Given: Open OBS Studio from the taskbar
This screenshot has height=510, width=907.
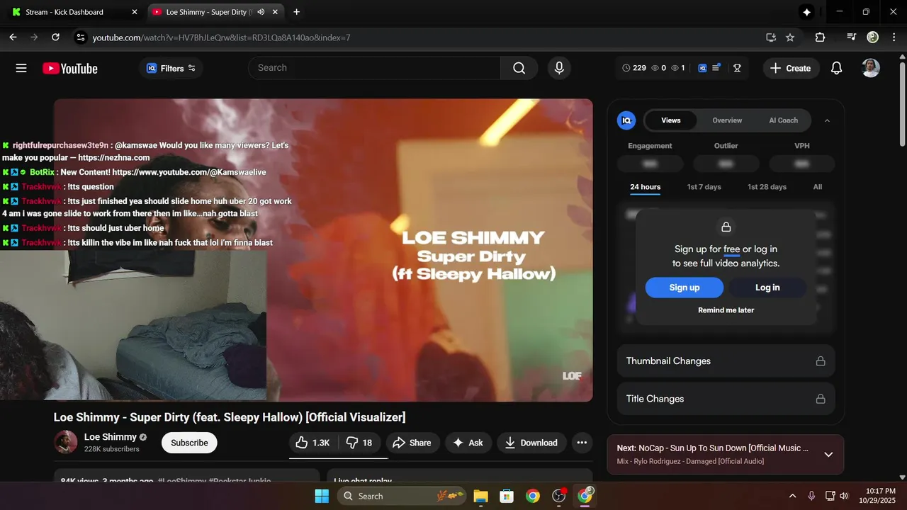Looking at the screenshot, I should coord(559,496).
